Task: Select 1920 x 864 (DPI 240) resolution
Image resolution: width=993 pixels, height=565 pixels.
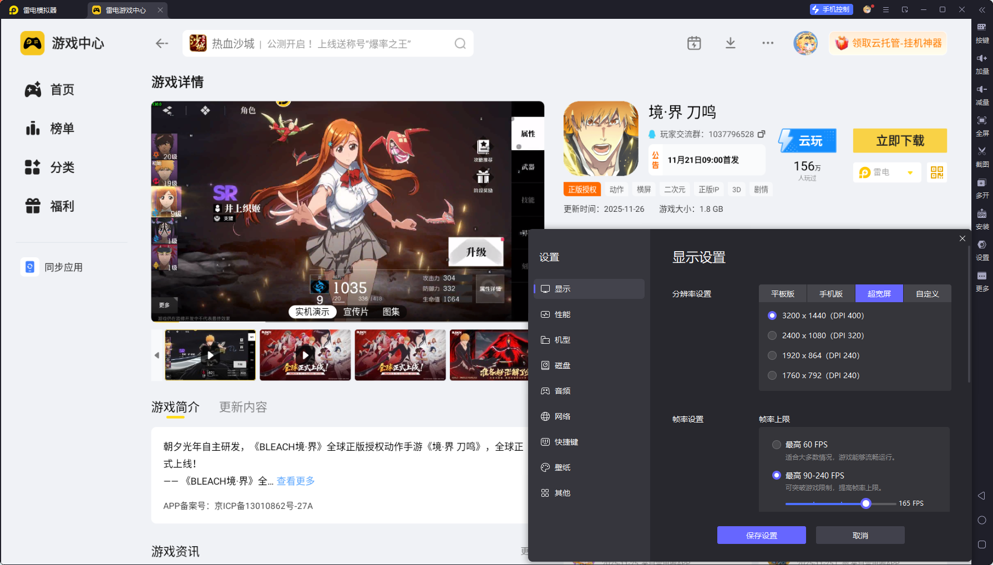Action: [x=772, y=355]
